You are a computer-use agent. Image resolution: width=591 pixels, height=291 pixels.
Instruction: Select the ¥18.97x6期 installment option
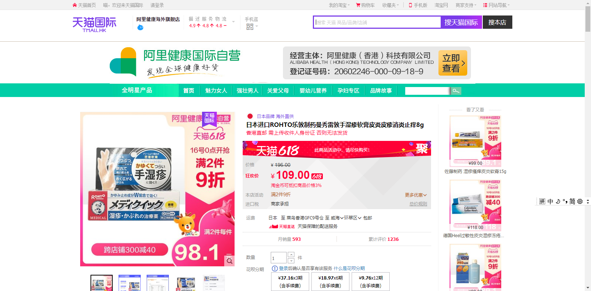[331, 282]
